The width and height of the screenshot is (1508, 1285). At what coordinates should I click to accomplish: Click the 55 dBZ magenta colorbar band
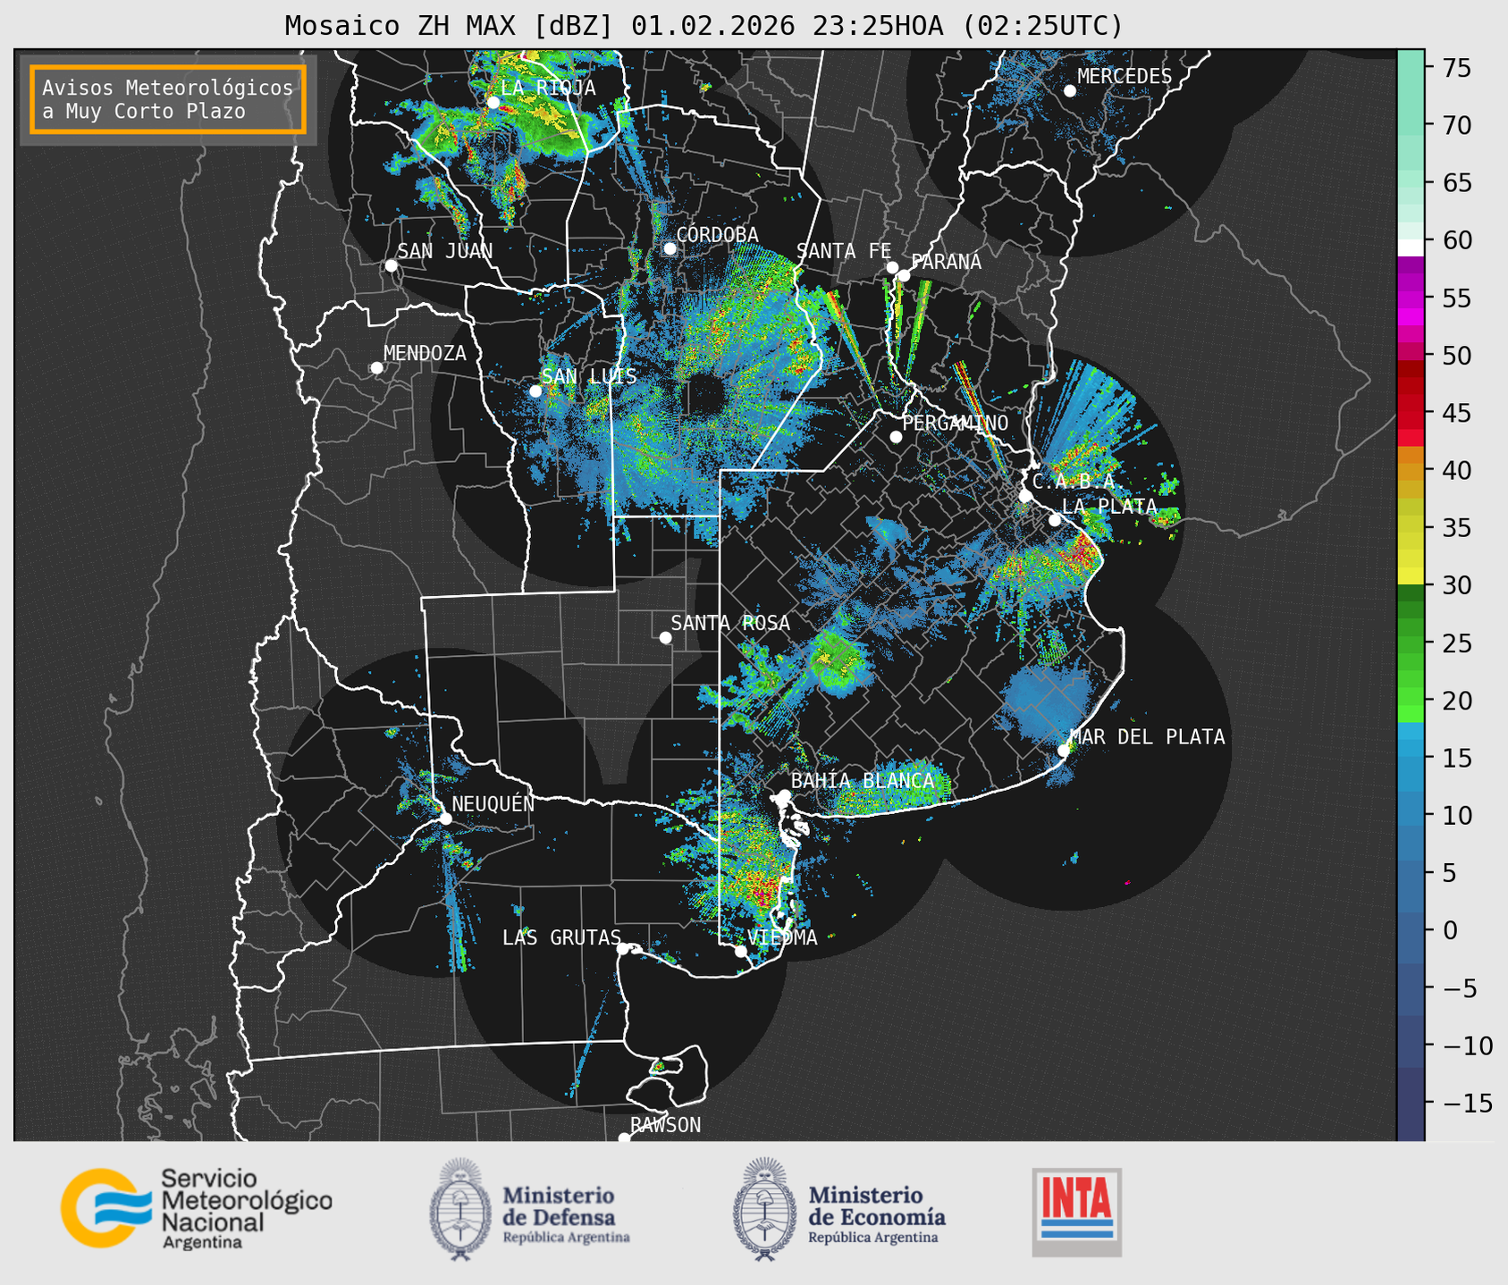click(1410, 298)
